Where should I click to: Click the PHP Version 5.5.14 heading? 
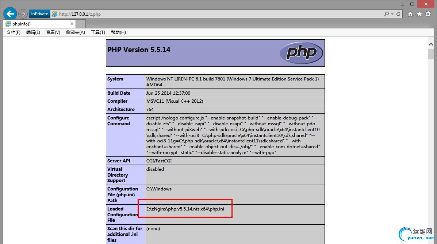coord(139,50)
